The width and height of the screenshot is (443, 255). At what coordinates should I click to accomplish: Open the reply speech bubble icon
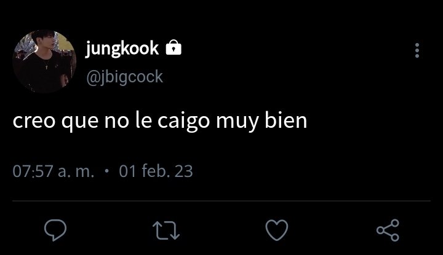pos(55,230)
